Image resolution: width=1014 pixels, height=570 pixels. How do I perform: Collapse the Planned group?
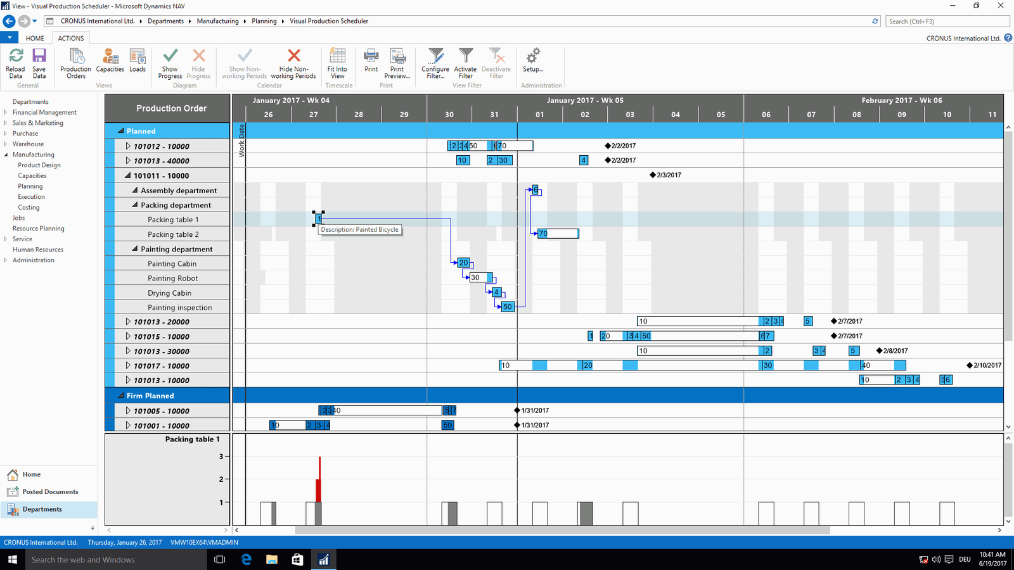point(120,131)
